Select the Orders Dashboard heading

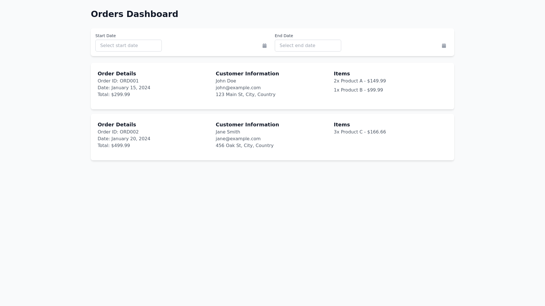click(x=134, y=14)
